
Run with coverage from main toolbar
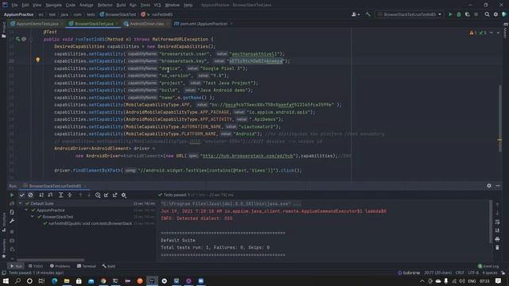tap(468, 14)
